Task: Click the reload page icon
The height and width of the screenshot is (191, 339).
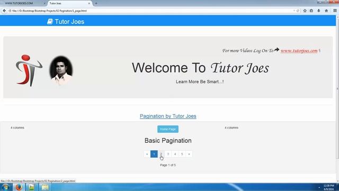Action: 298,11
